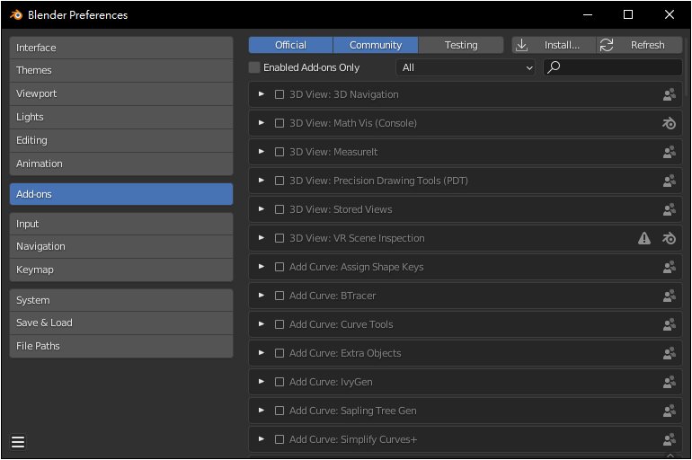Click community icon on Precision Drawing Tools row
Image resolution: width=692 pixels, height=460 pixels.
point(669,181)
